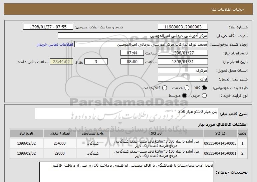Image resolution: width=257 pixels, height=182 pixels.
Task: Click the remaining time countdown 23:44:02
Action: 61,61
